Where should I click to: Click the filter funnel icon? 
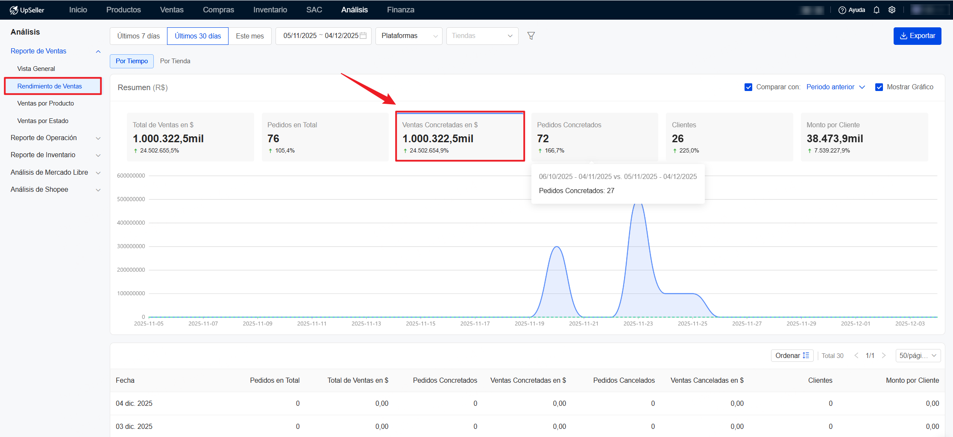pyautogui.click(x=531, y=36)
